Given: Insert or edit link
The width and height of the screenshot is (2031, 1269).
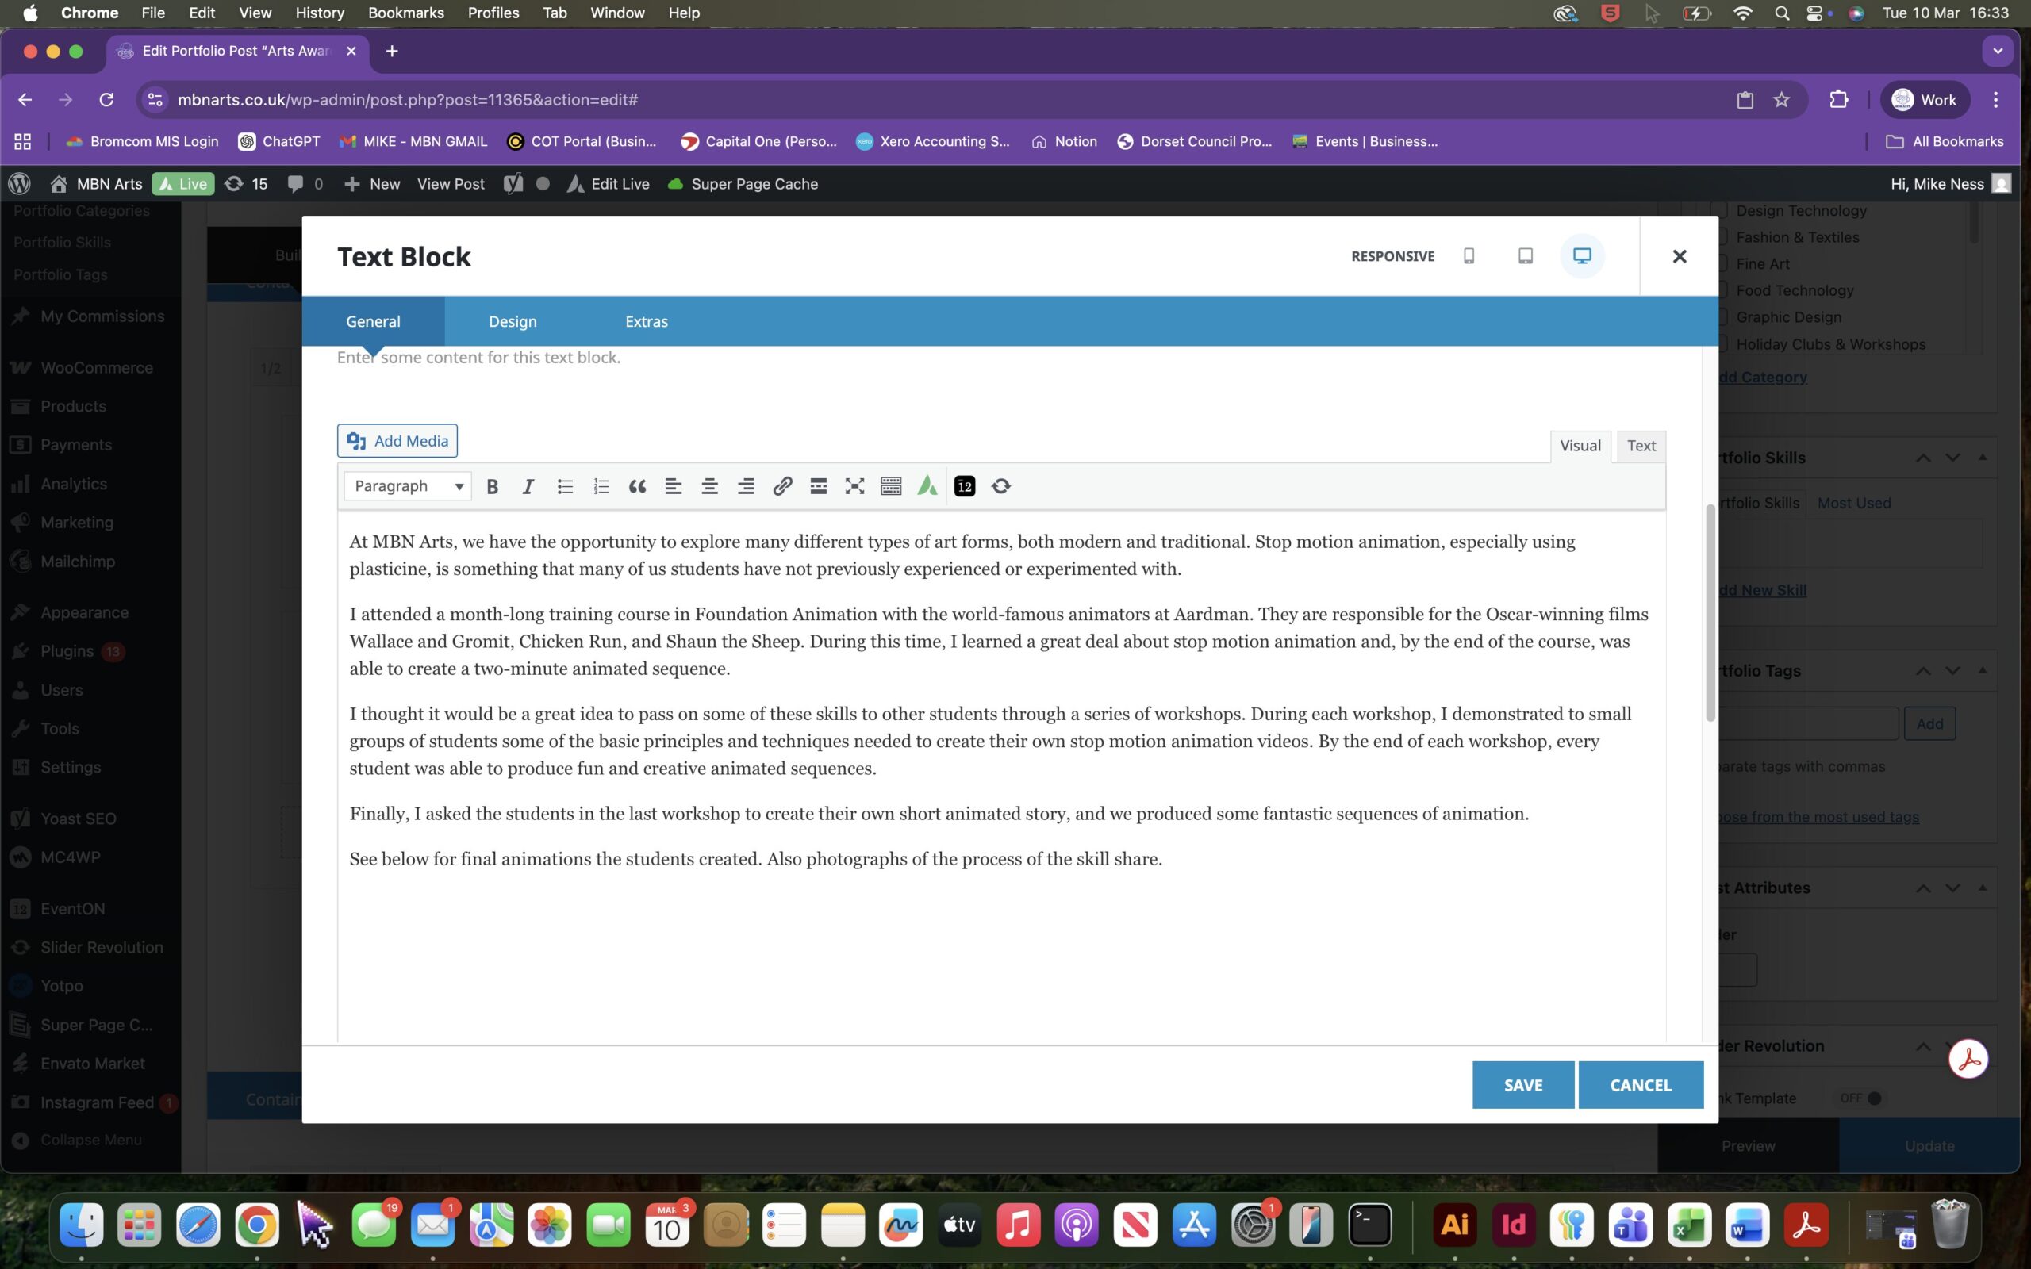Looking at the screenshot, I should point(782,486).
